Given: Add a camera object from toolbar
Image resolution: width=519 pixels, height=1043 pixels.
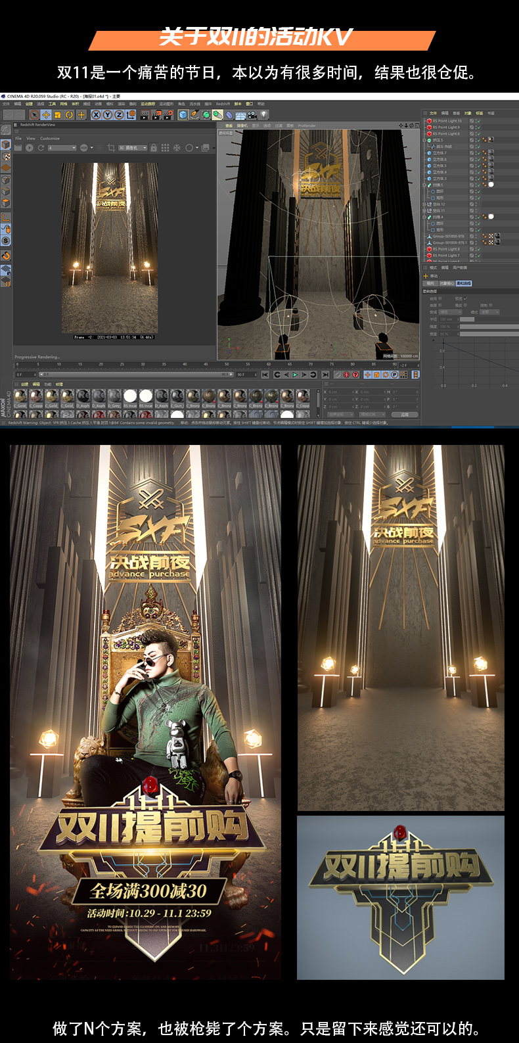Looking at the screenshot, I should coord(252,114).
